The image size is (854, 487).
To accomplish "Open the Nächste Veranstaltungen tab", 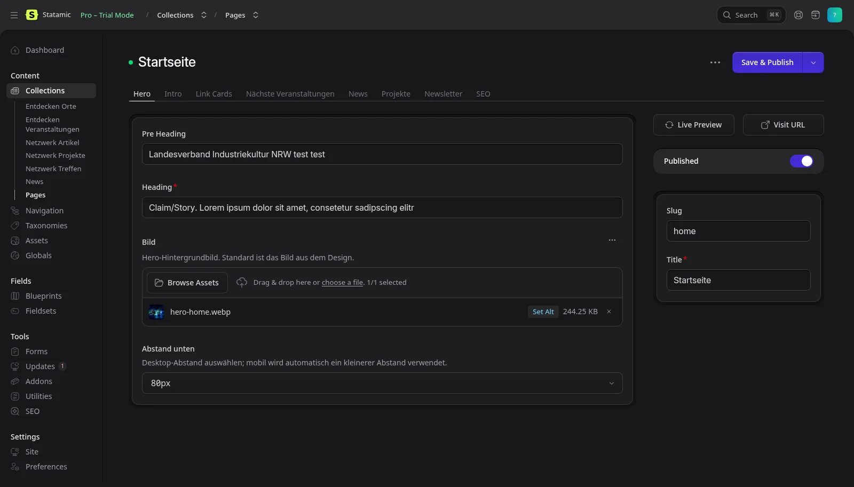I will (x=290, y=94).
